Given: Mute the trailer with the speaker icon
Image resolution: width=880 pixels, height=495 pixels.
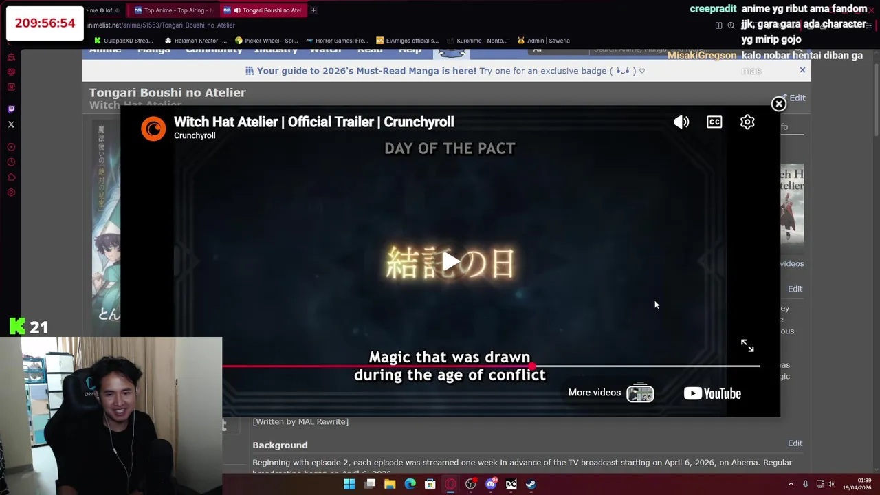Looking at the screenshot, I should [x=681, y=122].
